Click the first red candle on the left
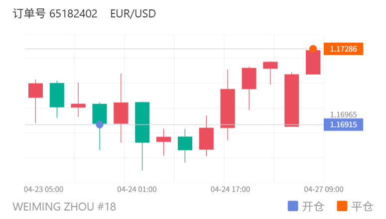 [35, 91]
